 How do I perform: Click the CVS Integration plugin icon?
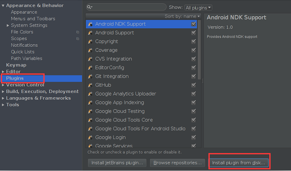(90, 59)
